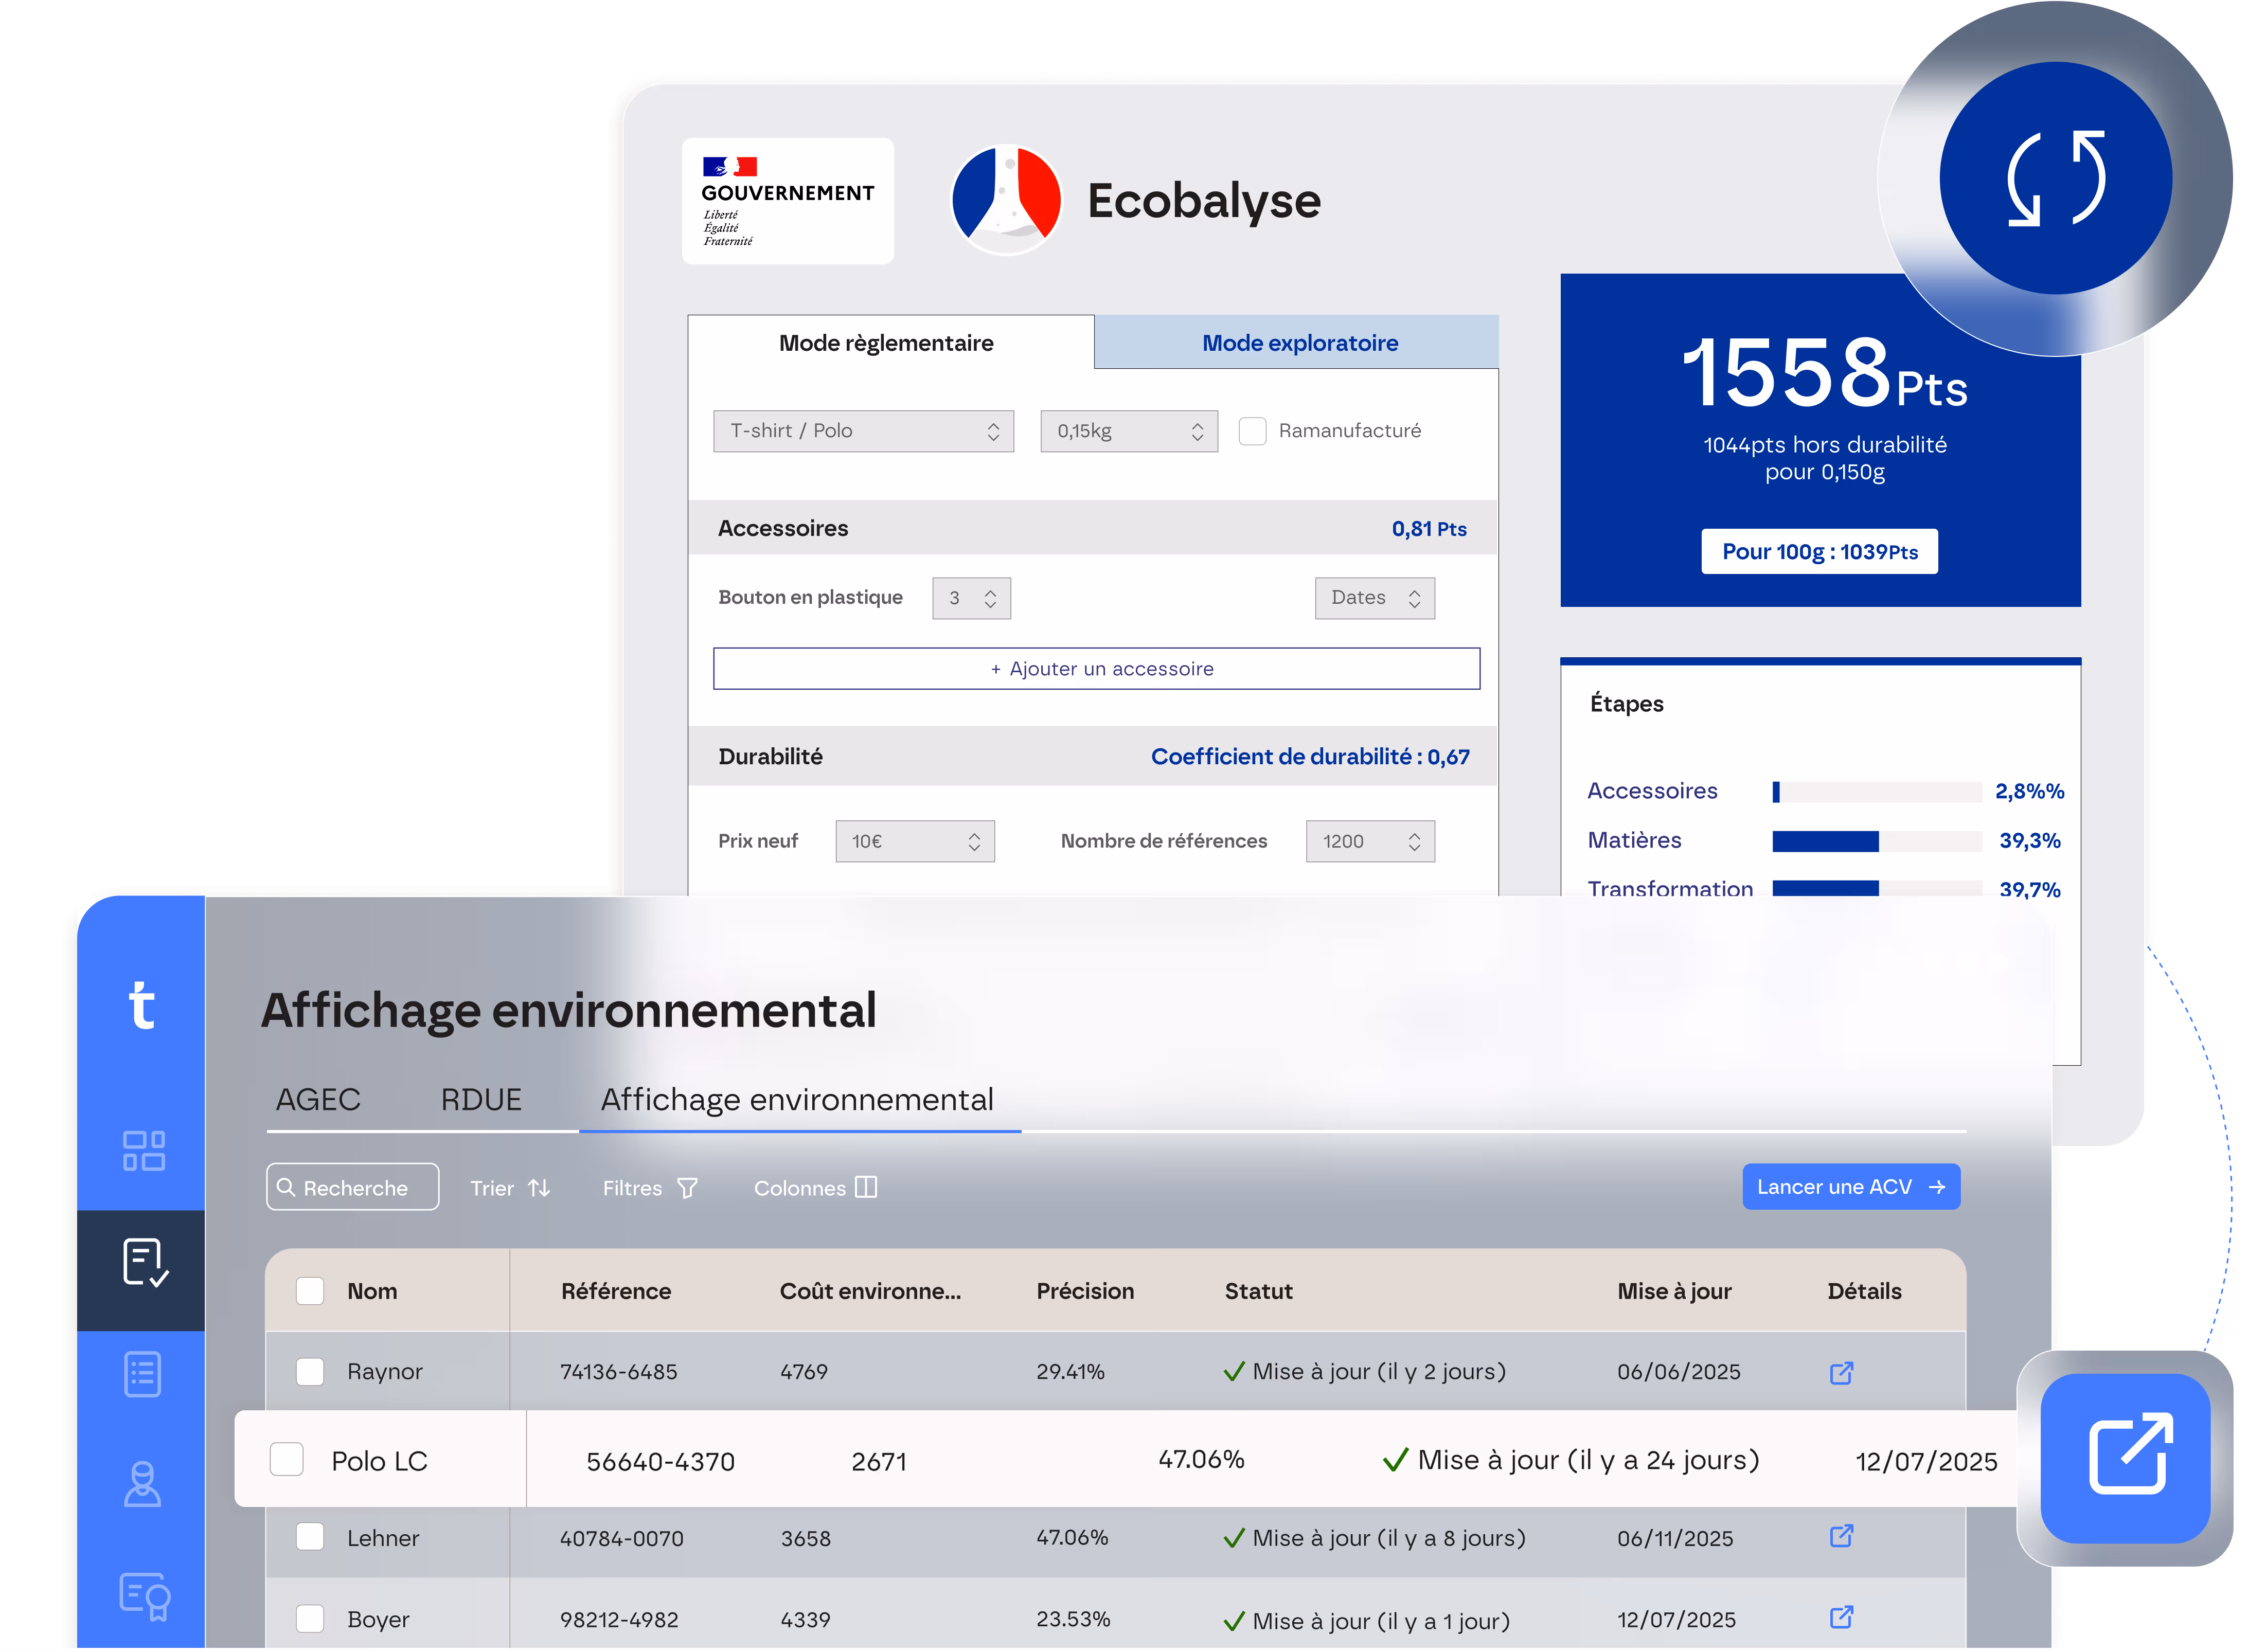
Task: Open the Dates dropdown for accessory
Action: (1374, 598)
